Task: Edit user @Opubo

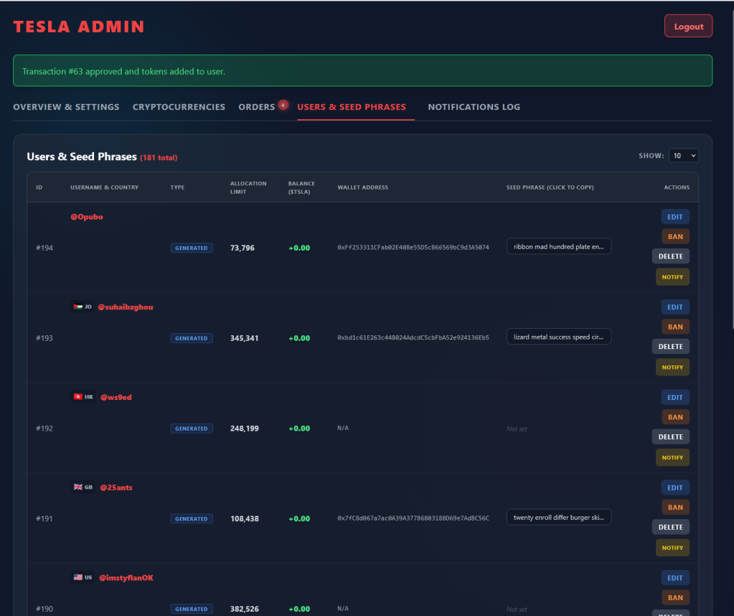Action: (x=675, y=217)
